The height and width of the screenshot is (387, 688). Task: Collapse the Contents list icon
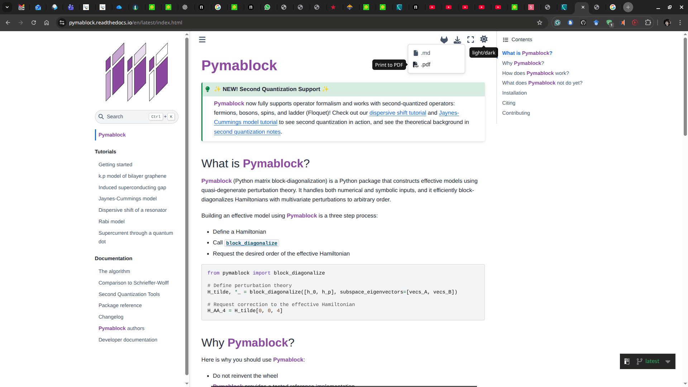(506, 40)
